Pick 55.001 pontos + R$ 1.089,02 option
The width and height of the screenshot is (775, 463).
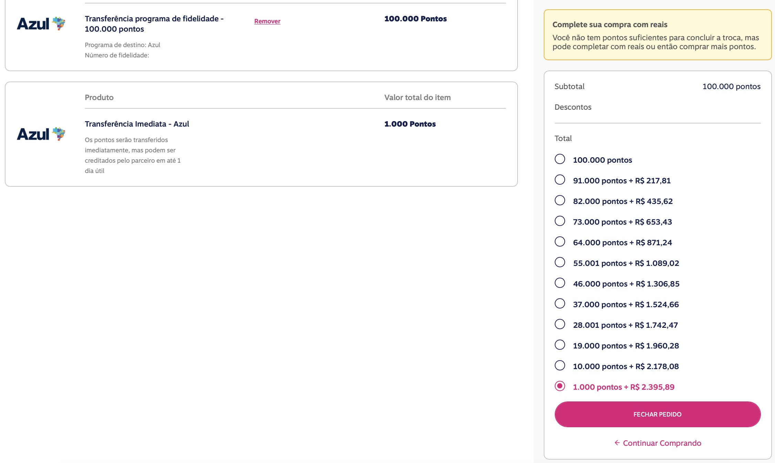[560, 262]
